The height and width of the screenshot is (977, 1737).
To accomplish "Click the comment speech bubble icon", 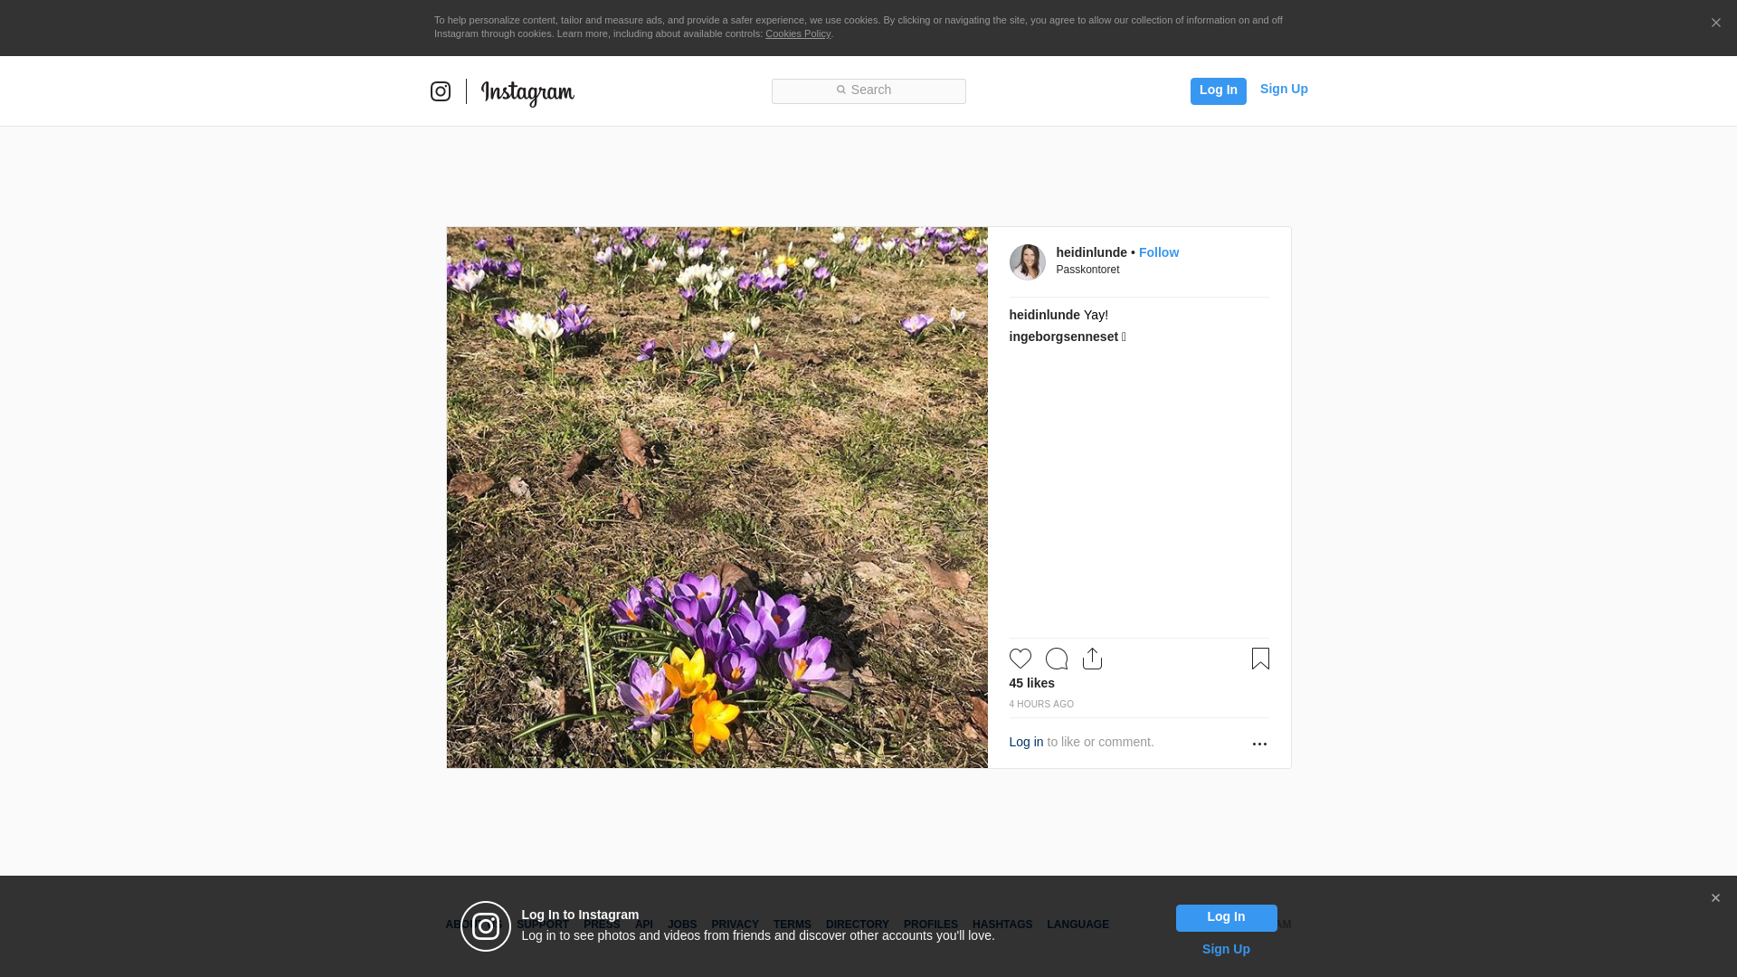I will click(1057, 659).
